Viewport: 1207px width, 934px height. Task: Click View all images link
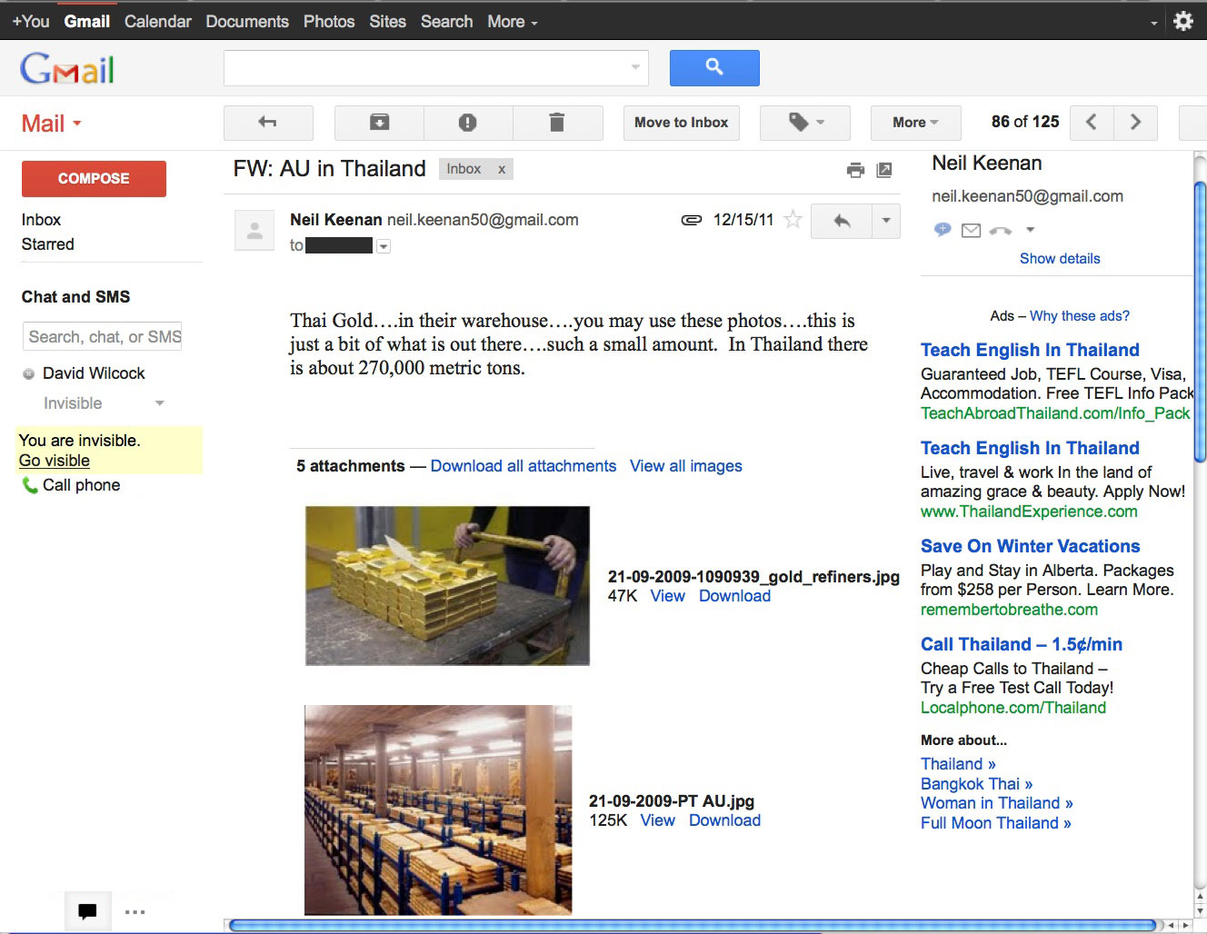(686, 466)
